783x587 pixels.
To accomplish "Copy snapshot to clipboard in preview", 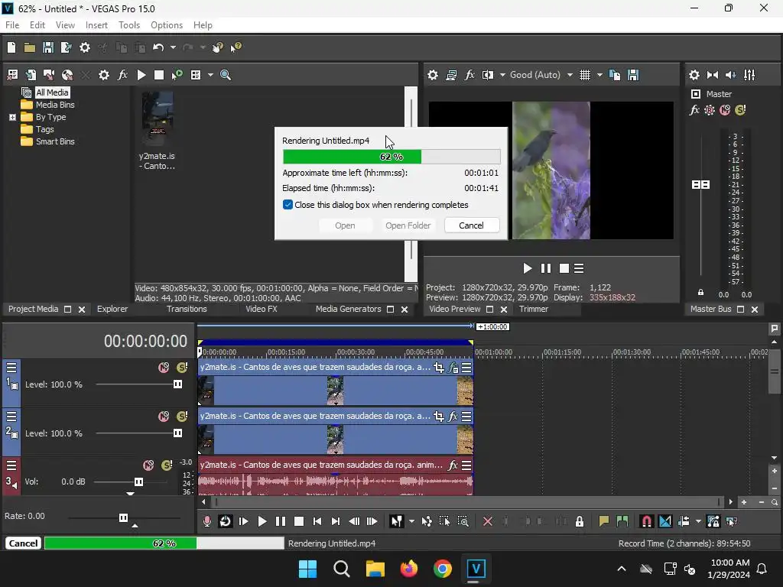I will pyautogui.click(x=615, y=75).
